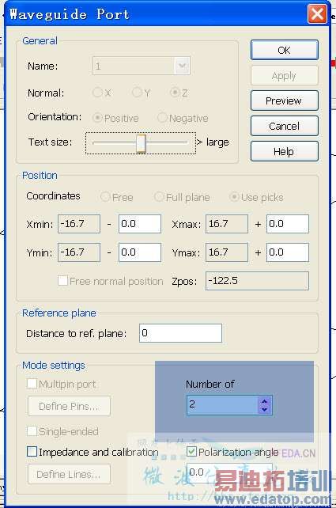Toggle Free normal position checkbox
The width and height of the screenshot is (336, 508).
[62, 281]
